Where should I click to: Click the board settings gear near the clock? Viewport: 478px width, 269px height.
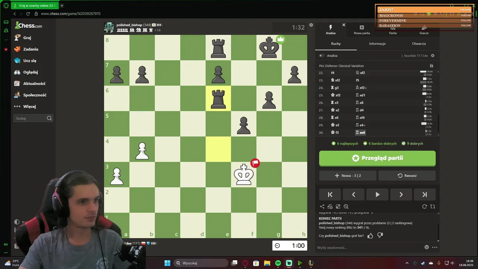coord(311,25)
